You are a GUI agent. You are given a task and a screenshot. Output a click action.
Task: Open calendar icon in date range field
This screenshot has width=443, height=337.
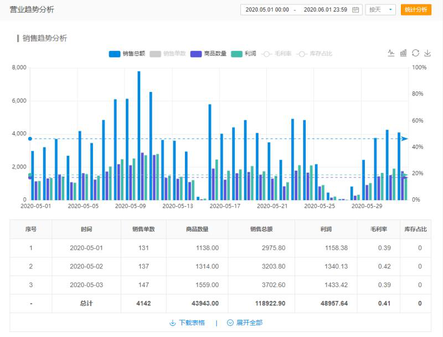(x=356, y=9)
